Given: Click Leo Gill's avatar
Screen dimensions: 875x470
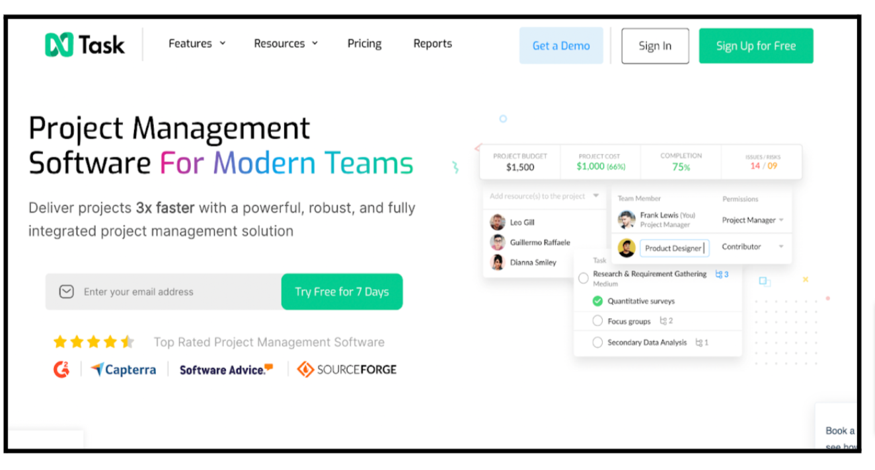Looking at the screenshot, I should pos(498,222).
